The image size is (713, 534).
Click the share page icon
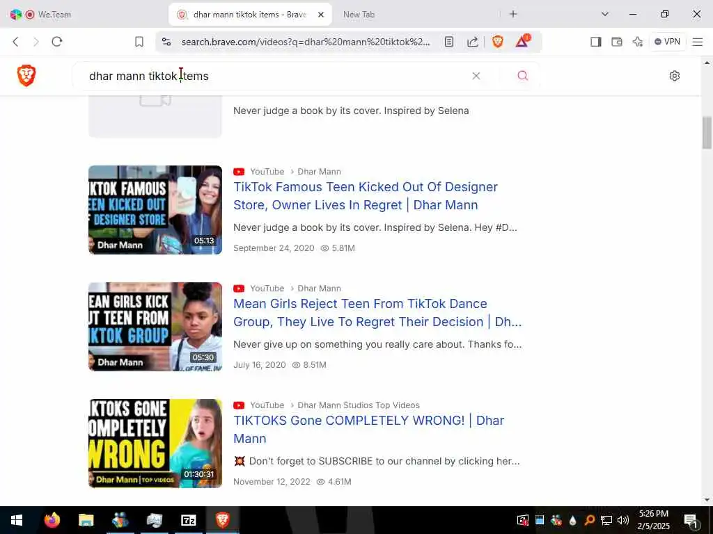pyautogui.click(x=473, y=42)
